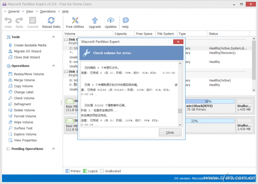The height and width of the screenshot is (184, 258).
Task: Click the Type column header
Action: pos(192,34)
